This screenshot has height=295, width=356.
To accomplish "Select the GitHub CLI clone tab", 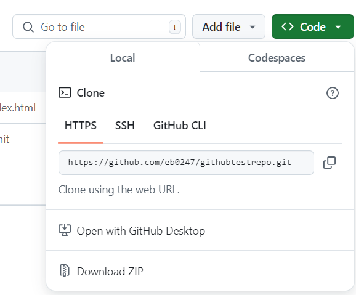I will 180,126.
